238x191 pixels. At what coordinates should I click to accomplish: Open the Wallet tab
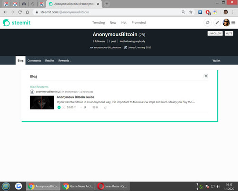(216, 61)
